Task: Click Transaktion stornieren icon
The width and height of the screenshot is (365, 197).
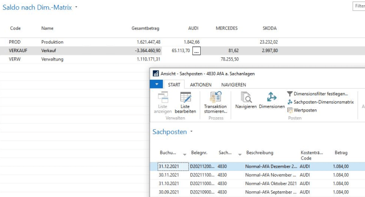Action: coord(215,97)
